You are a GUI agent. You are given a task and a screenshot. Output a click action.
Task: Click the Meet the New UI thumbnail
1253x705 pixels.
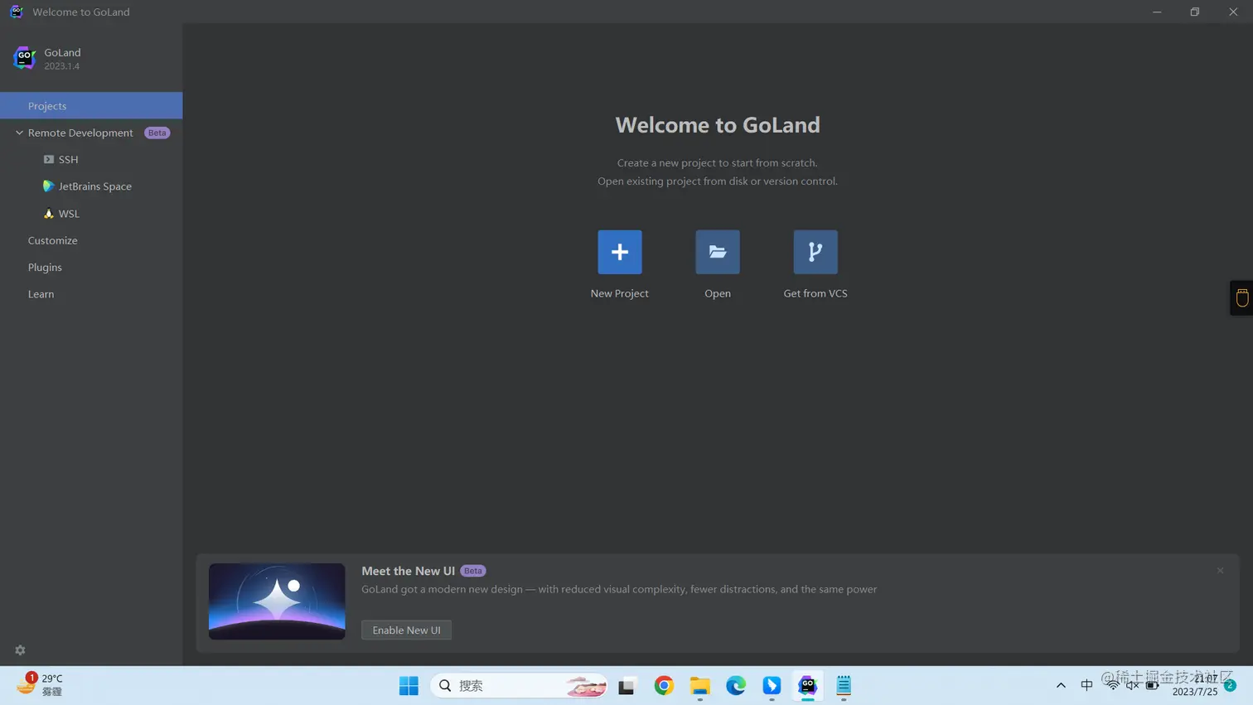coord(277,601)
